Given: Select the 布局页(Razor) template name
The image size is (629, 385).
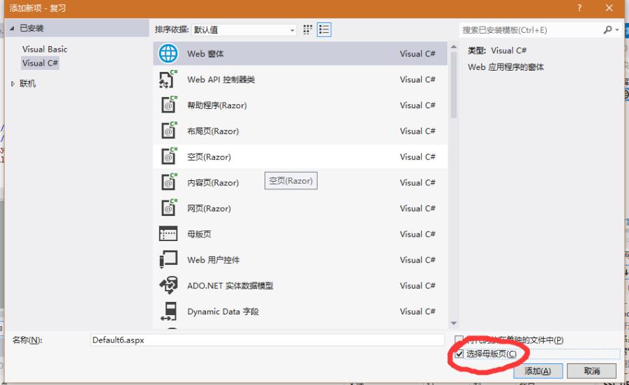Looking at the screenshot, I should (213, 131).
